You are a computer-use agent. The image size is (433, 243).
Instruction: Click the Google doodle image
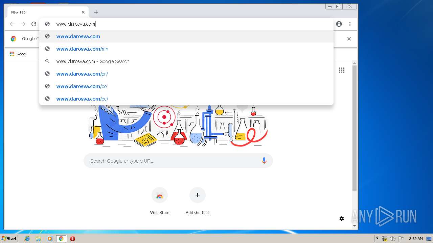click(x=178, y=126)
